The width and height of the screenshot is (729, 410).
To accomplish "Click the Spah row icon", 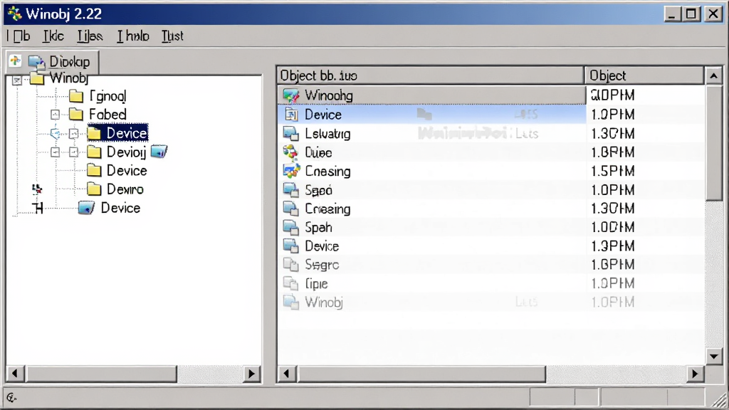I will click(x=291, y=227).
